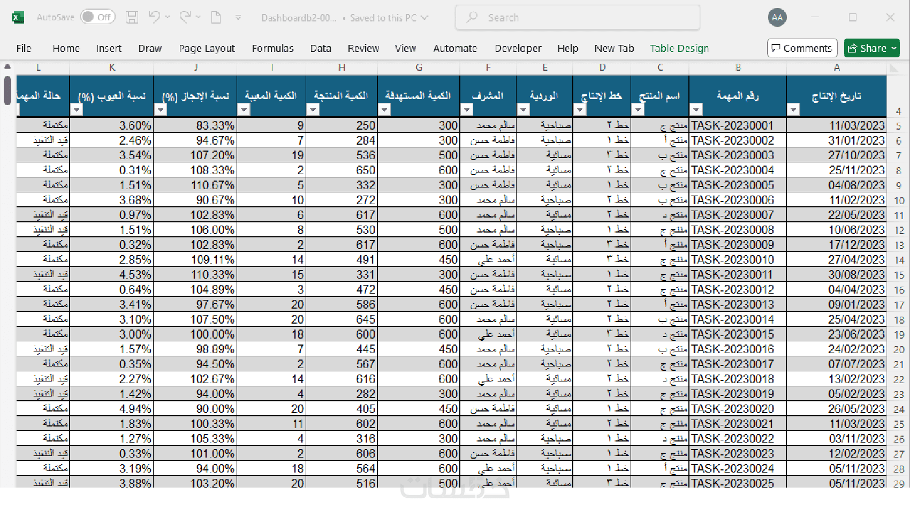Screen dimensions: 910x509
Task: Toggle the AutoSave switch
Action: click(x=98, y=17)
